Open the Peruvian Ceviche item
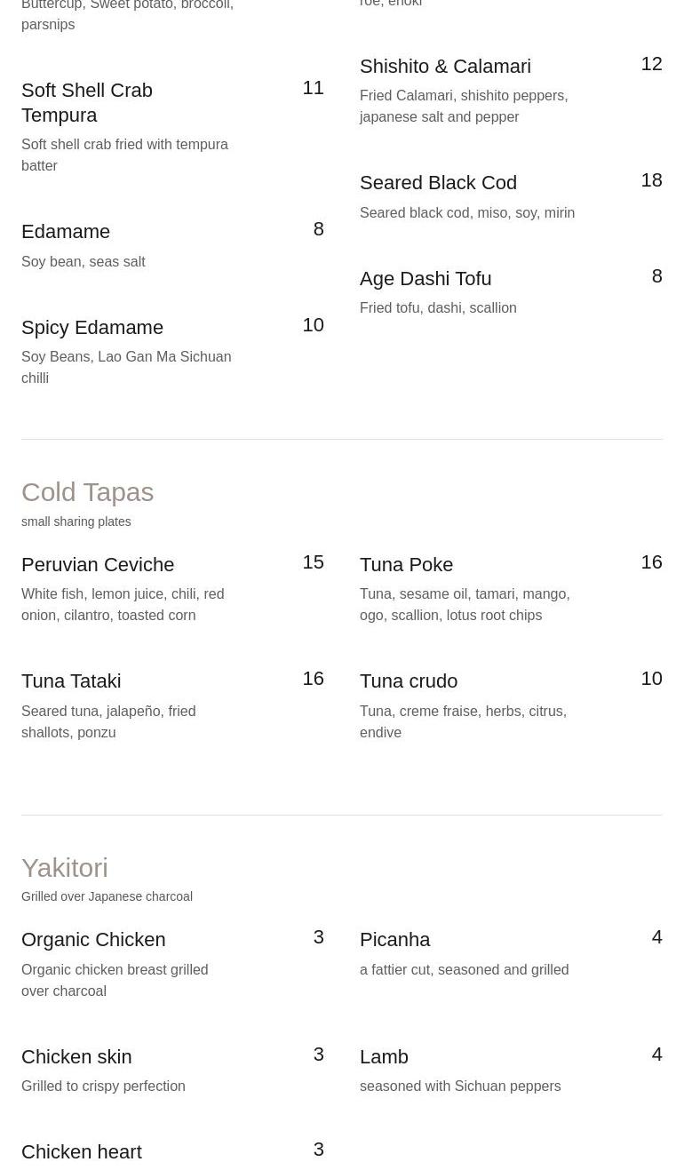Viewport: 684px width, 1170px height. 98,565
